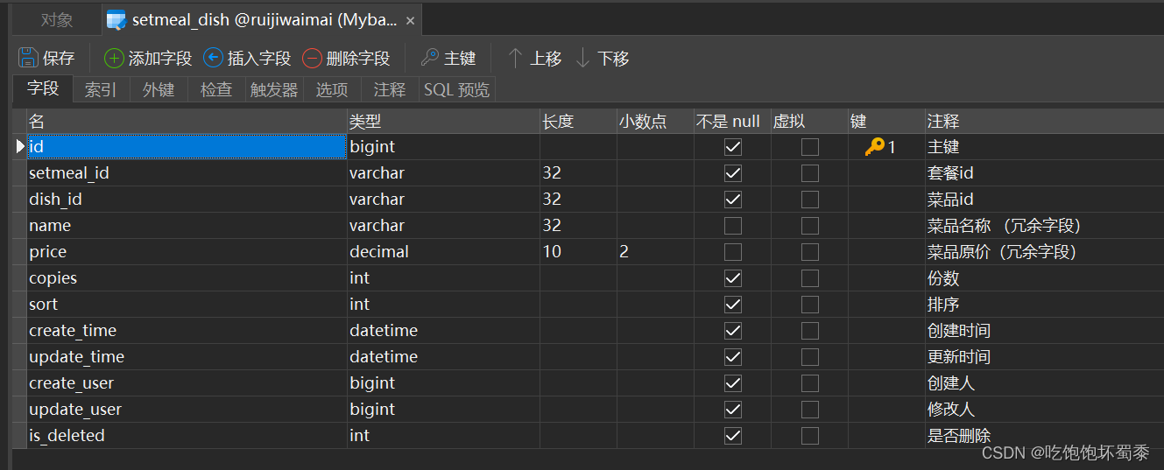Click comment 创建人 for create_user row
This screenshot has width=1164, height=470.
1044,383
